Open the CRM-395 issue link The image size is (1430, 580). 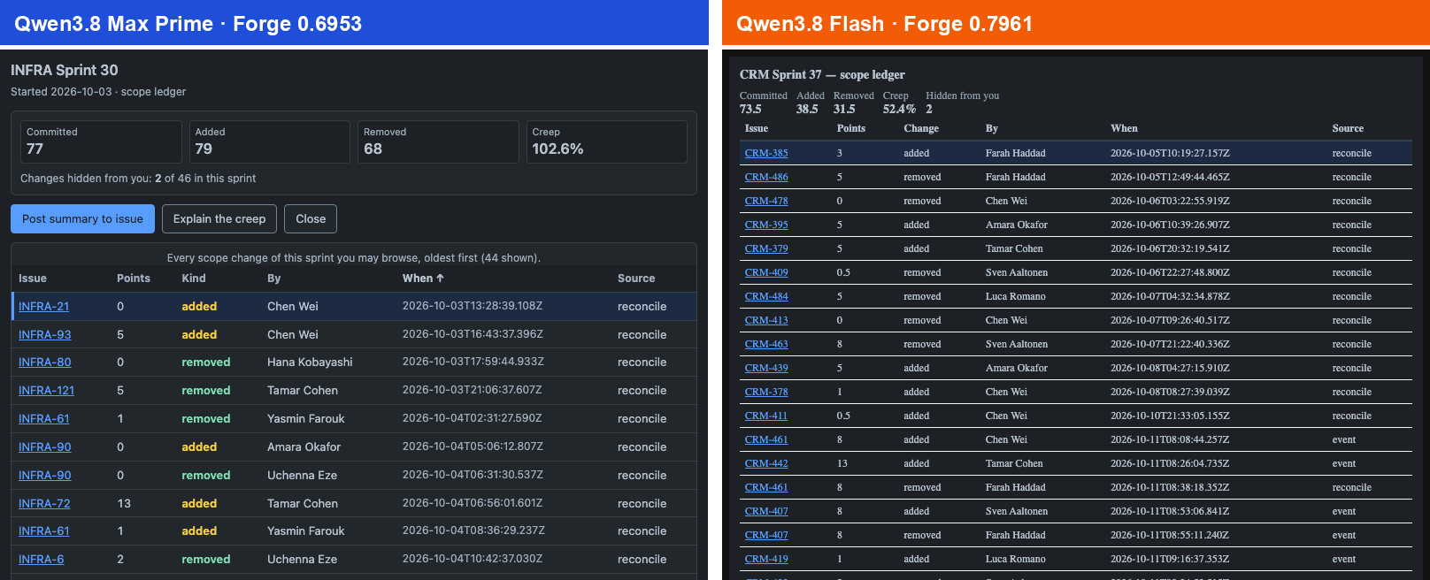pos(766,225)
